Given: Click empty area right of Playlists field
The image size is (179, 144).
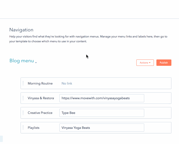Looking at the screenshot, I should pos(157,128).
